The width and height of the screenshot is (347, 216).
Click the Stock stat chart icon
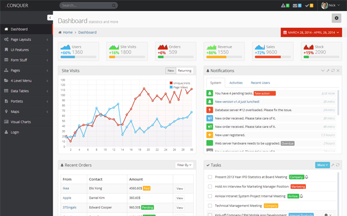[x=308, y=47]
